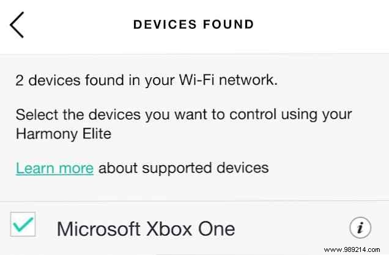Screen dimensions: 389x255
Task: Click the word 'Microsoft' in device row
Action: (98, 229)
